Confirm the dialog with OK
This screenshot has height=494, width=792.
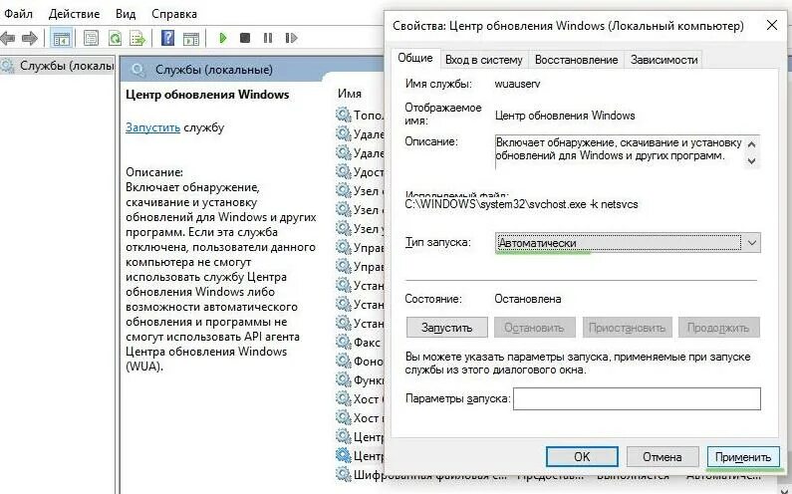click(x=582, y=456)
